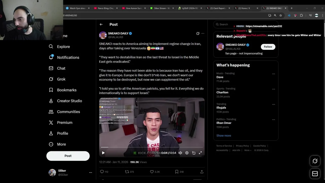Open the floating Grok button
Screen dimensions: 325x183
tap(315, 161)
